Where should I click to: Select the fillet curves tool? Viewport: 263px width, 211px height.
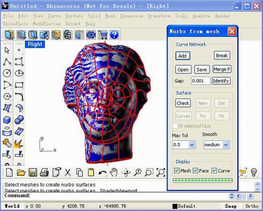pos(19,97)
